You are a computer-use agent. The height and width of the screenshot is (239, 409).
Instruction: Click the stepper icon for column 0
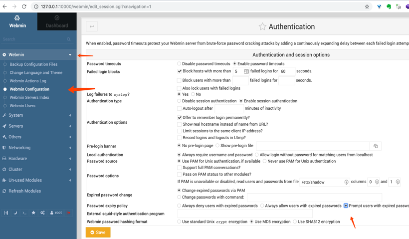click(x=377, y=182)
